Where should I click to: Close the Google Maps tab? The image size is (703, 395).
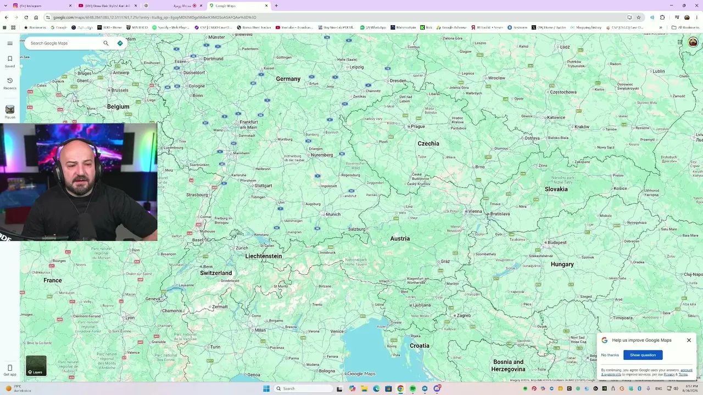click(x=266, y=5)
